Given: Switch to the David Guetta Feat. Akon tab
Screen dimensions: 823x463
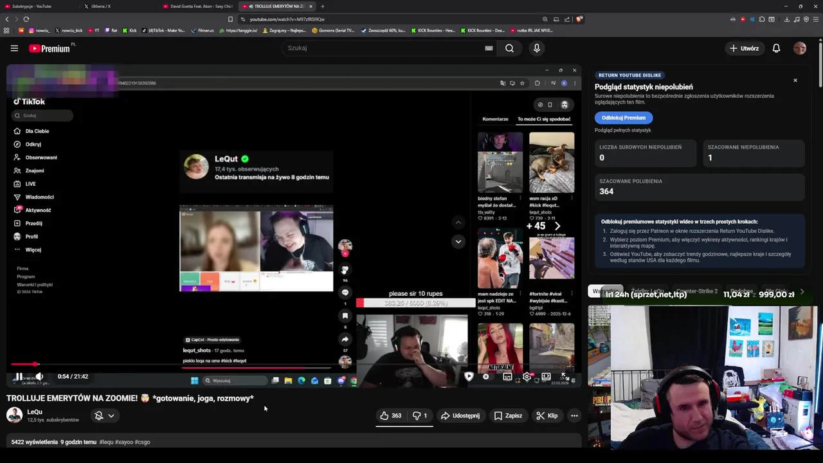Looking at the screenshot, I should [x=199, y=6].
